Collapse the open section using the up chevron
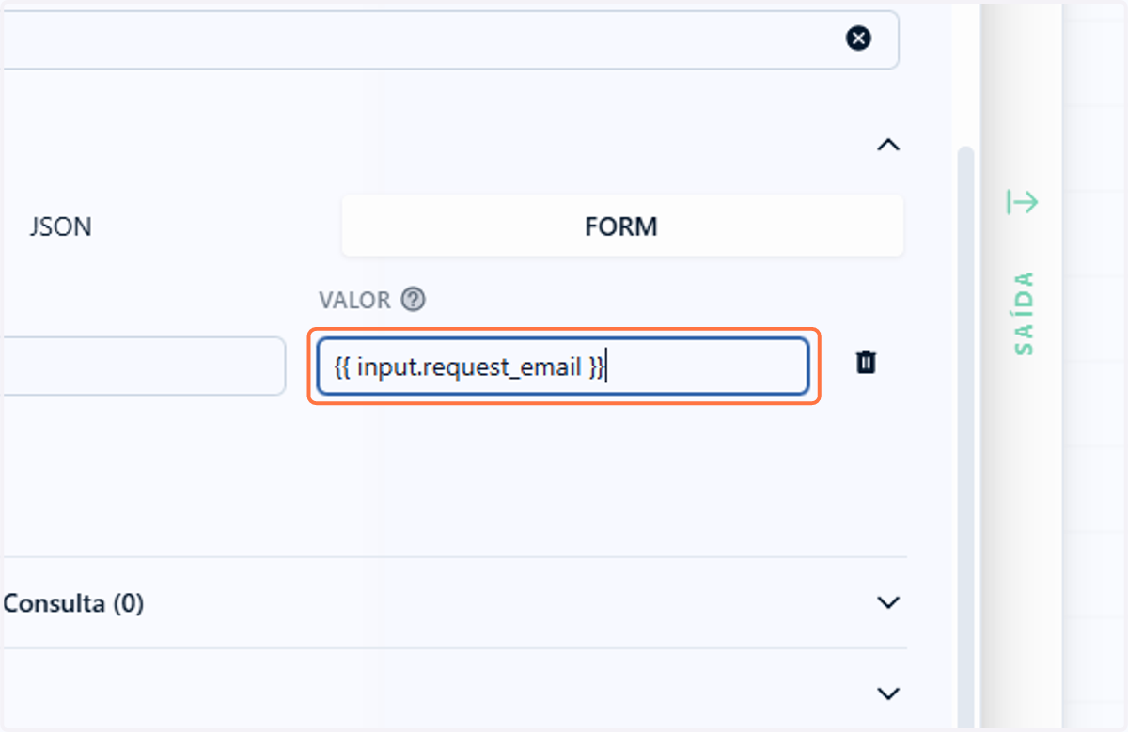 (888, 145)
